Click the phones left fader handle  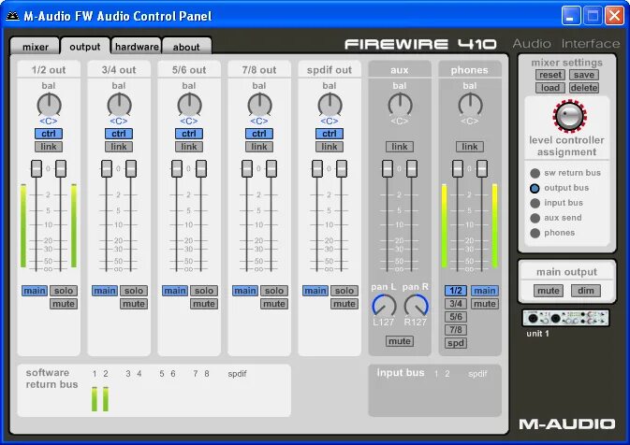pyautogui.click(x=458, y=168)
